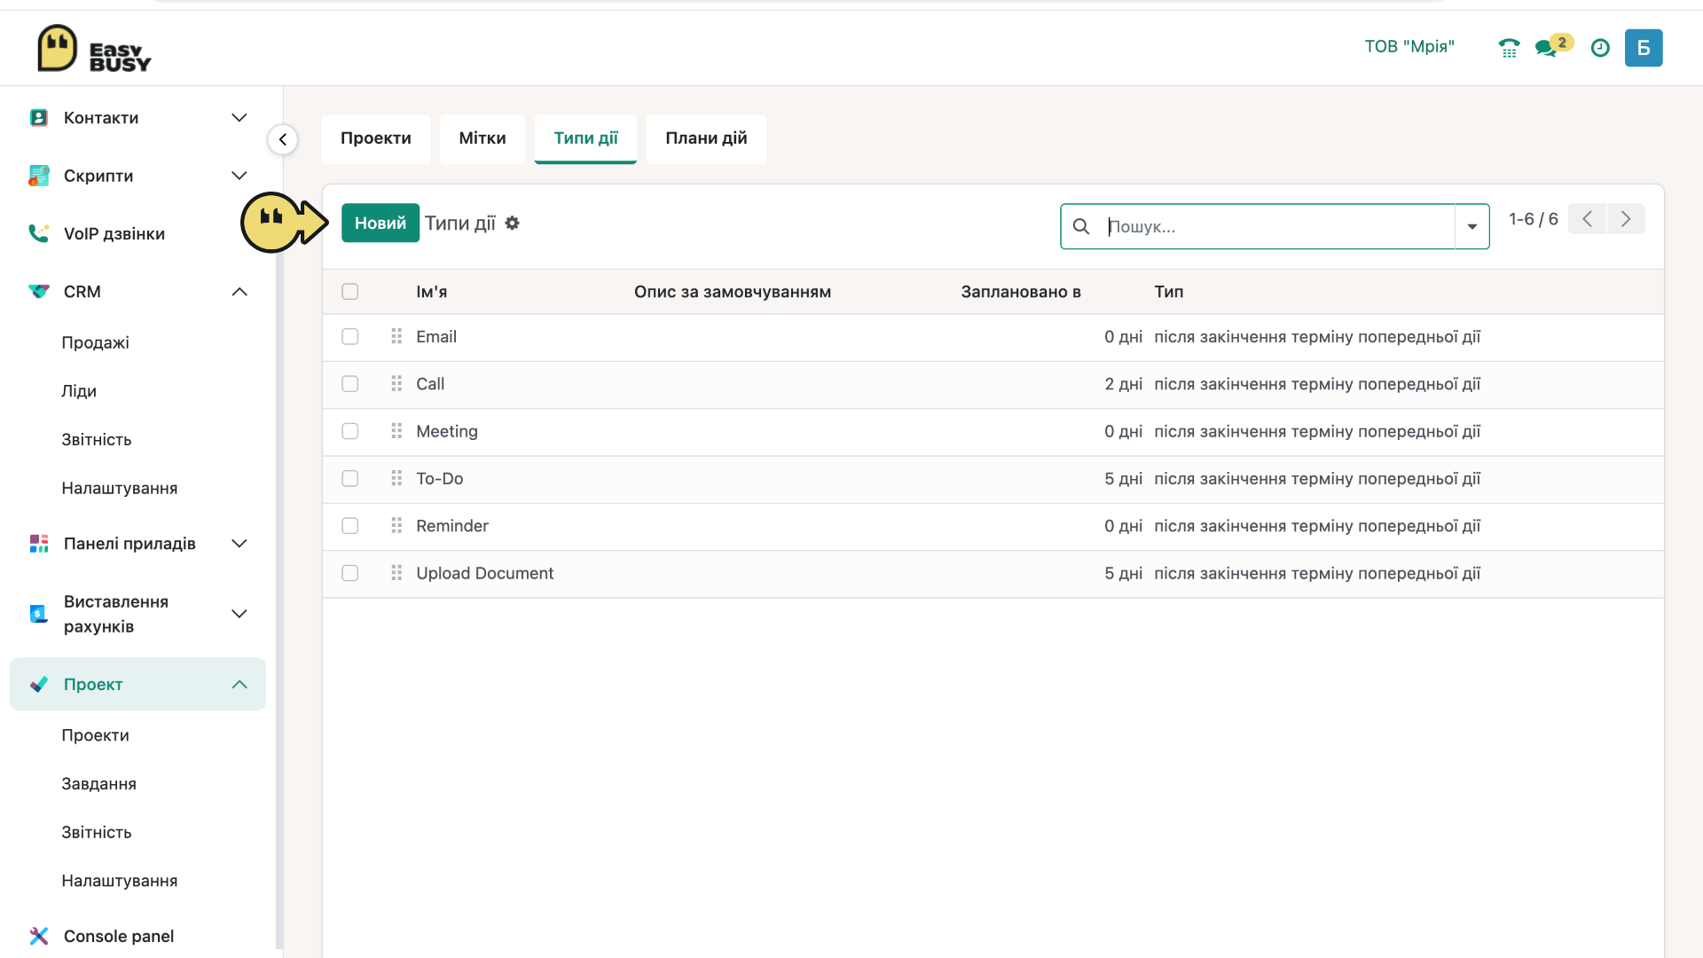Image resolution: width=1703 pixels, height=958 pixels.
Task: Switch to the Мітки tab
Action: pyautogui.click(x=483, y=138)
